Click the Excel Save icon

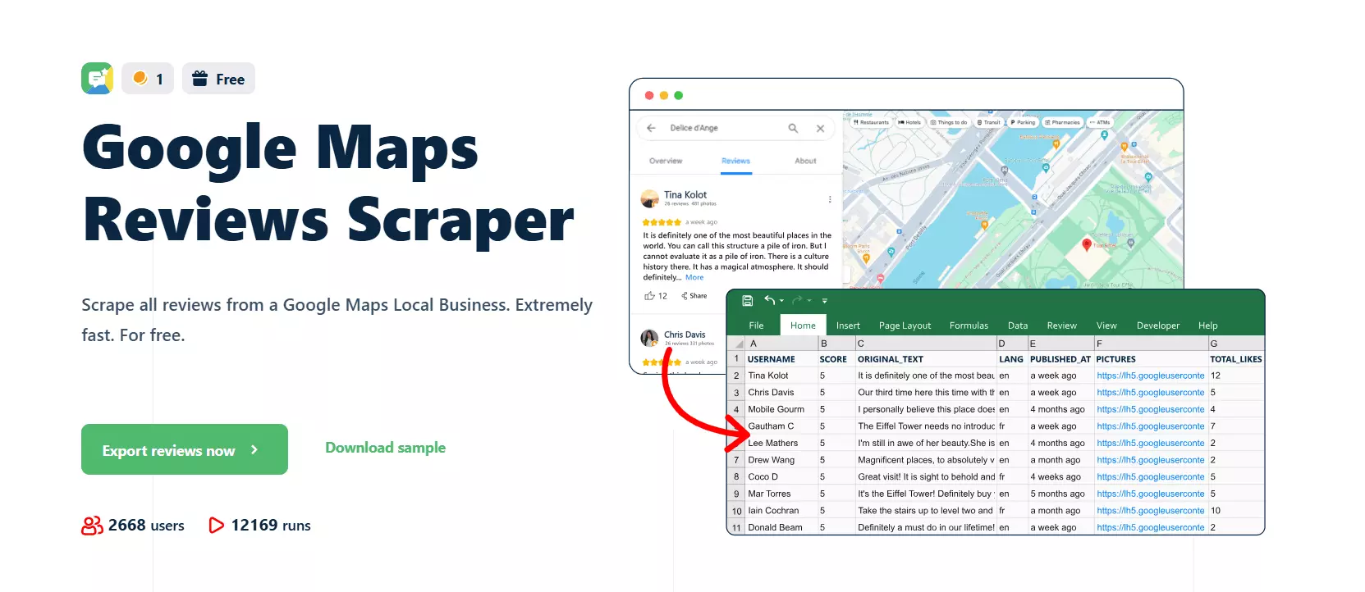click(747, 301)
